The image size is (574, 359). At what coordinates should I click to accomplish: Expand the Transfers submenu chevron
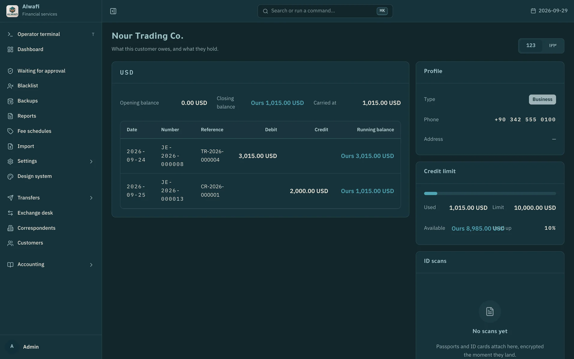point(91,198)
